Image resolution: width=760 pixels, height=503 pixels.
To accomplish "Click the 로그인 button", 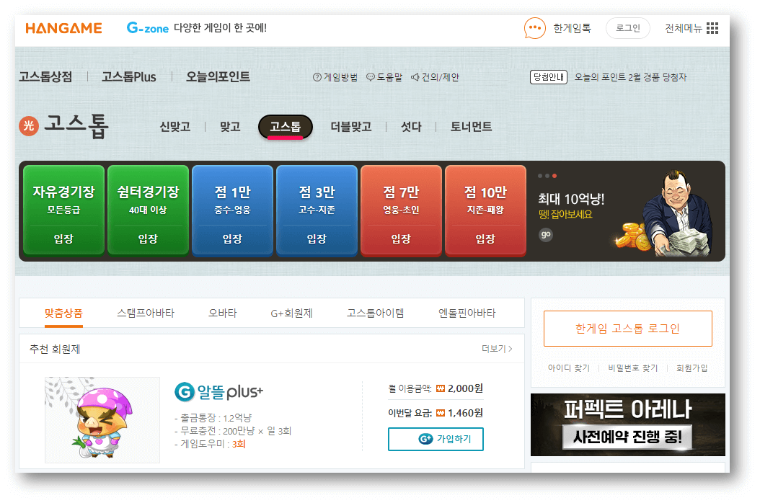I will 627,27.
